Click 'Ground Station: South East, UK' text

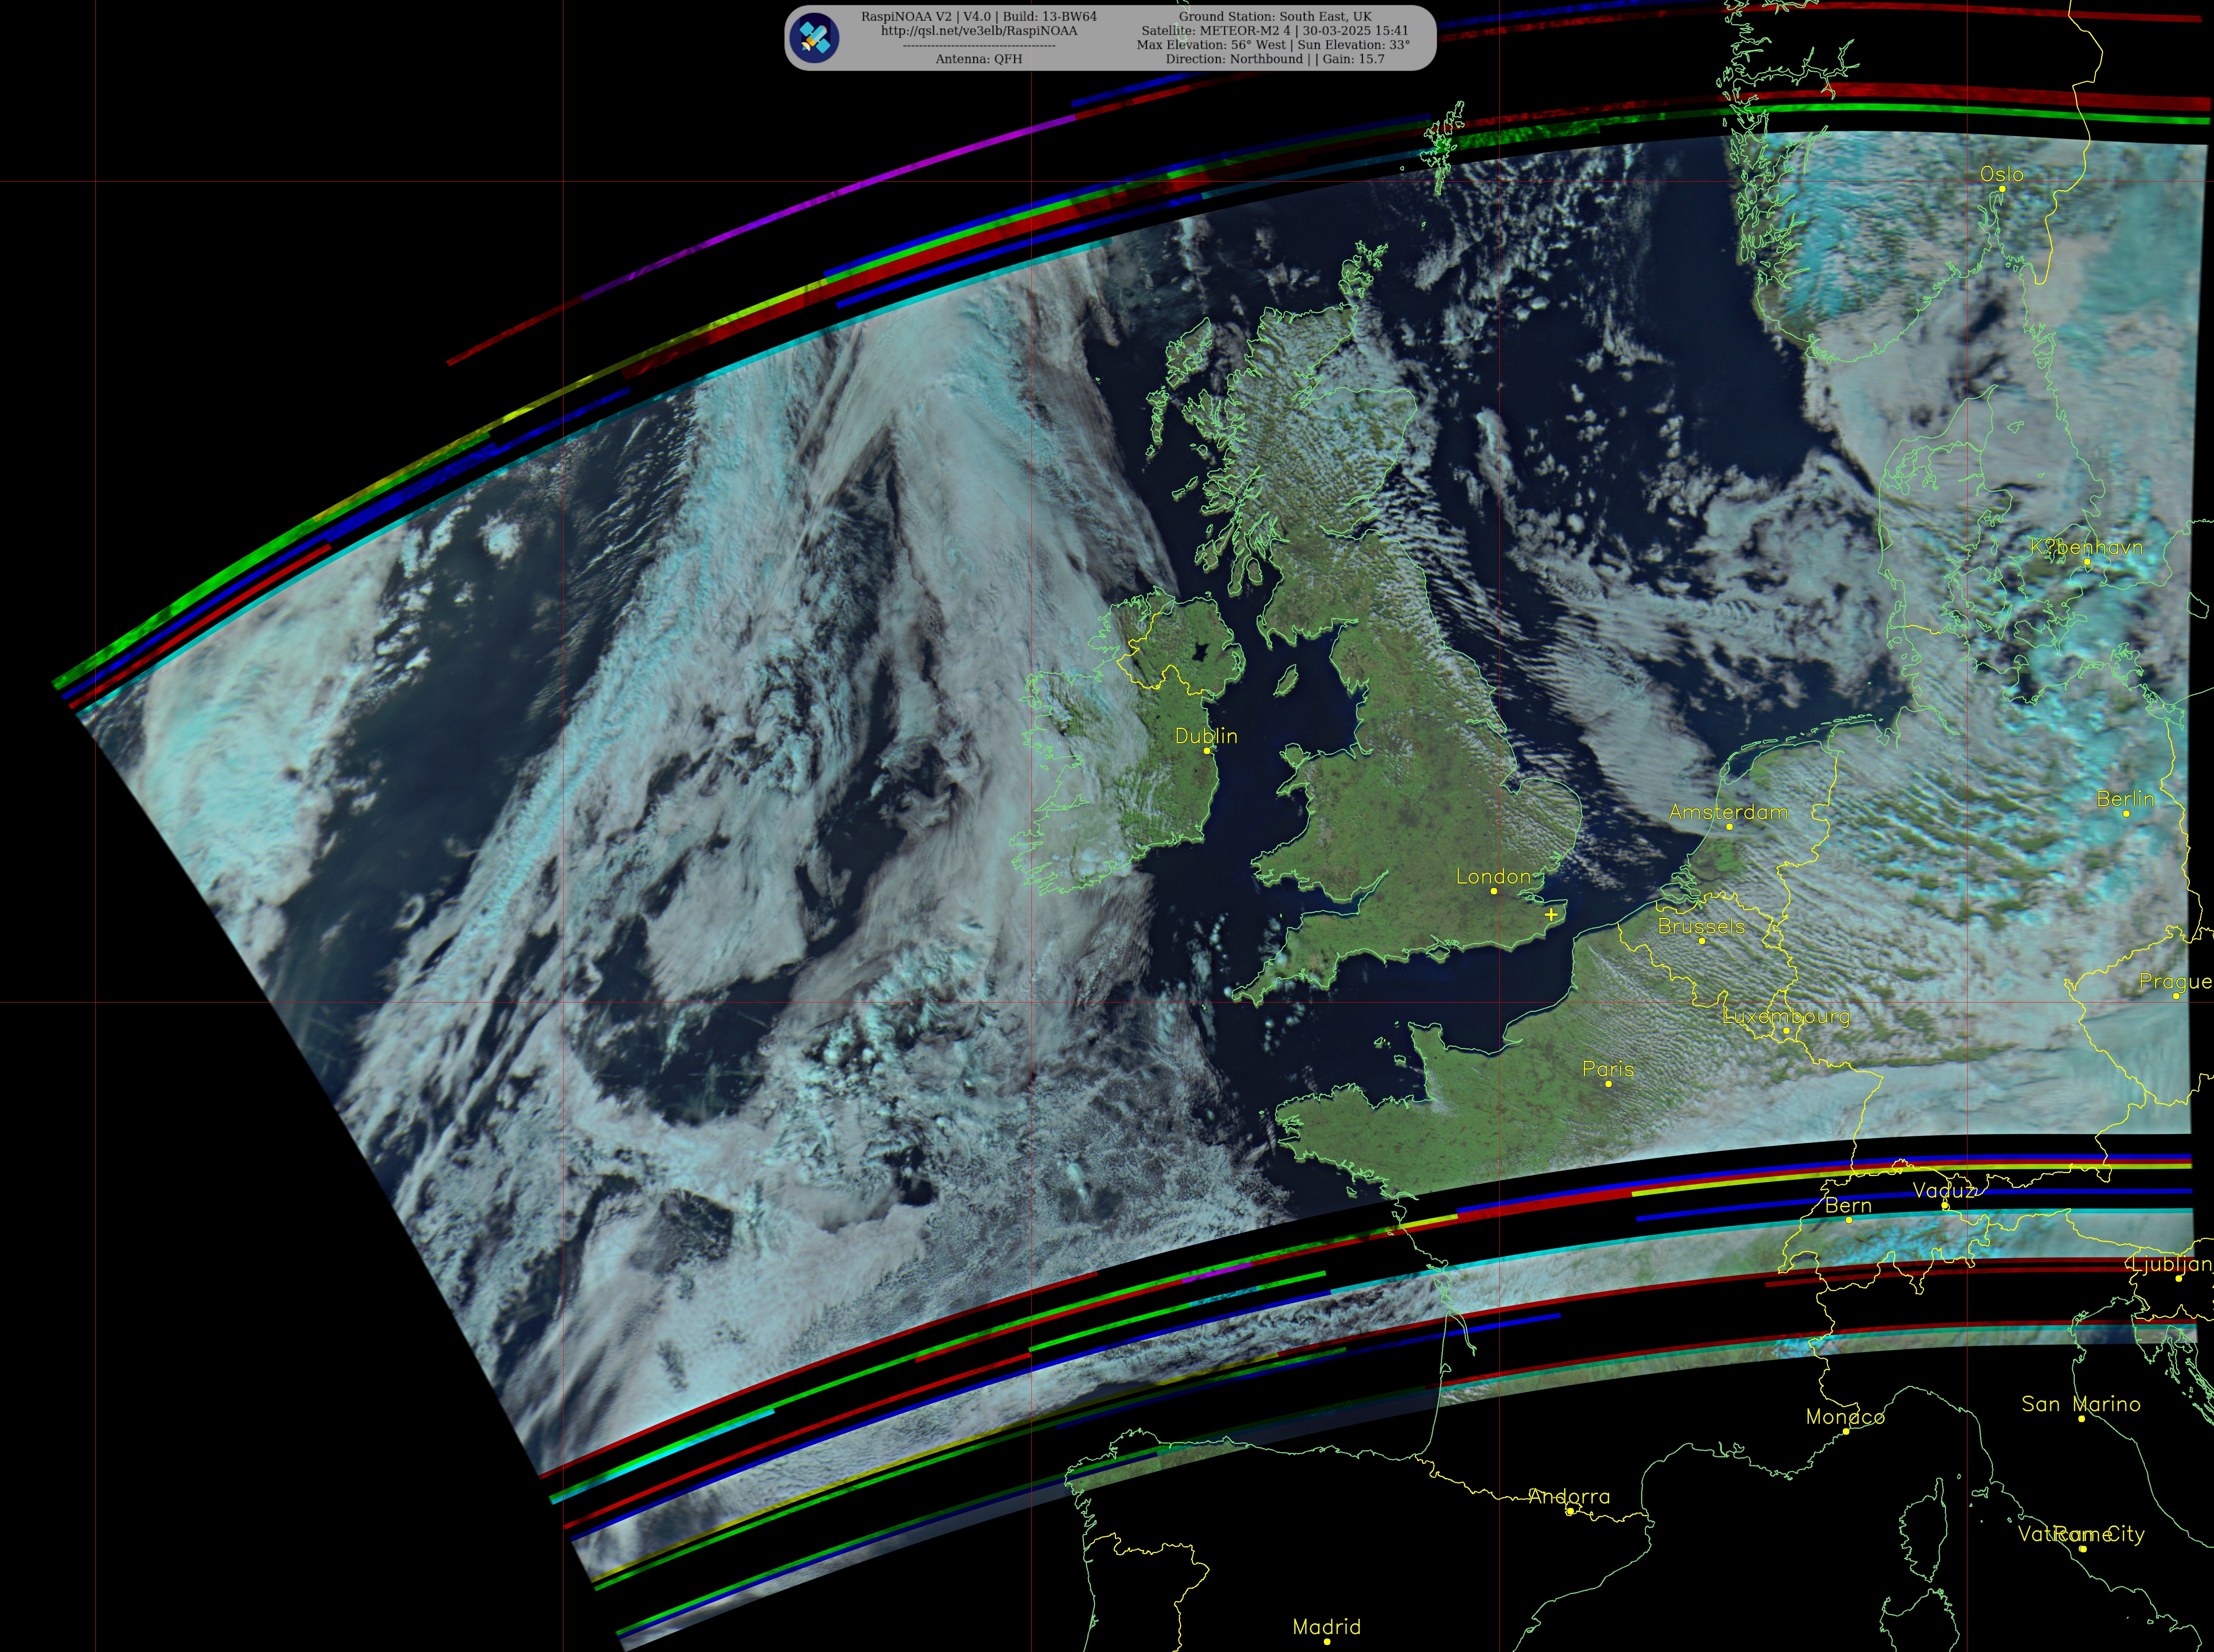[1275, 17]
